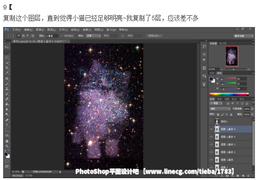The image size is (259, 180).
Task: Open the 图层 Layer menu
Action: [52, 30]
